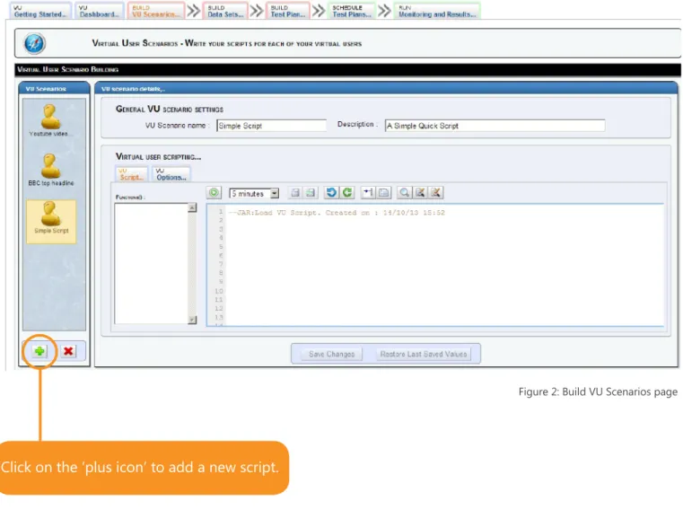Click the magnifier search icon

click(404, 193)
